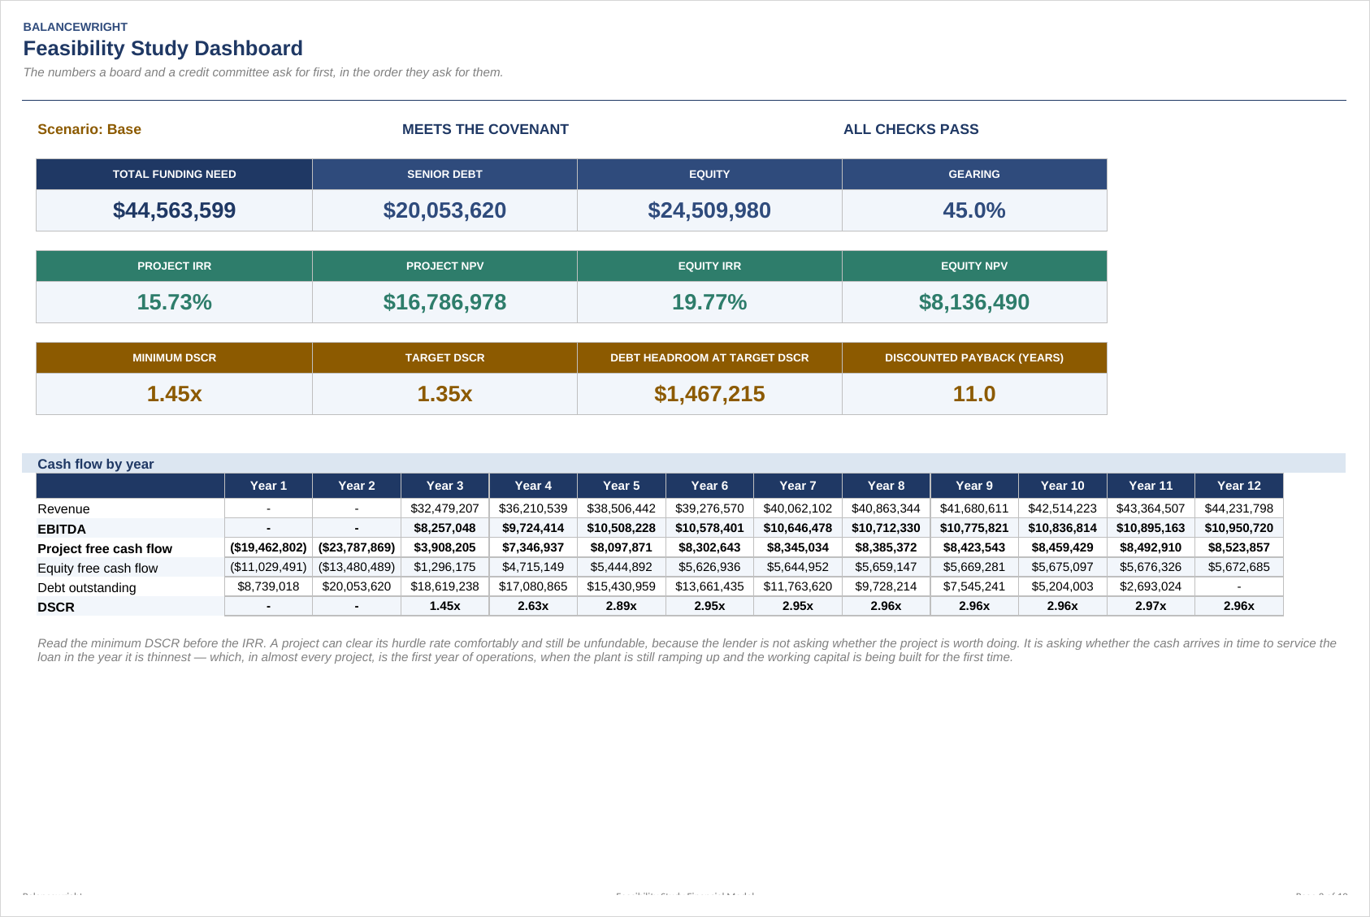The image size is (1370, 917).
Task: Click the ALL CHECKS PASS status text
Action: [911, 129]
